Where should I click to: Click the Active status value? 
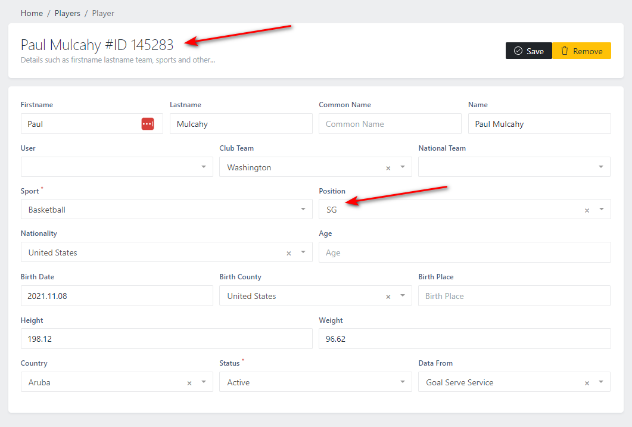(238, 382)
